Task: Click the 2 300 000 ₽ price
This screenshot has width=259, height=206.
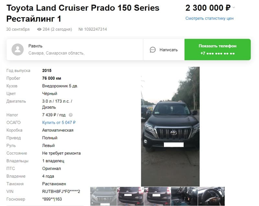Action: coord(208,8)
